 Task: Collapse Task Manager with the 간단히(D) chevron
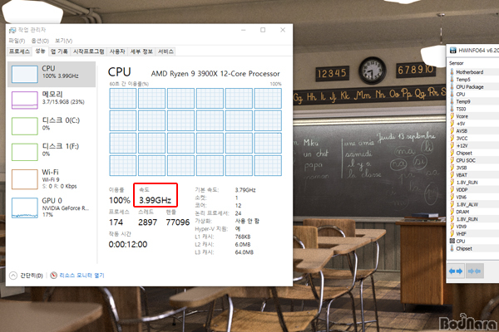pos(13,276)
